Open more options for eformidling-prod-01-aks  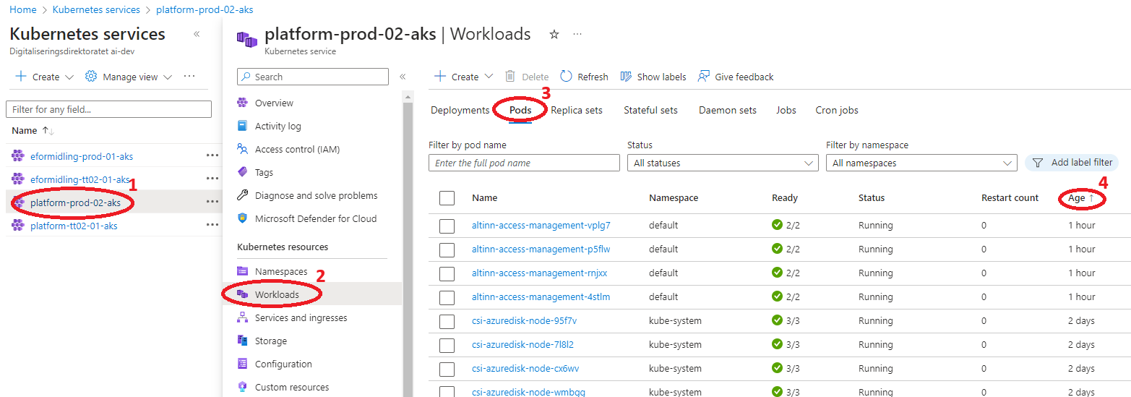(x=212, y=155)
